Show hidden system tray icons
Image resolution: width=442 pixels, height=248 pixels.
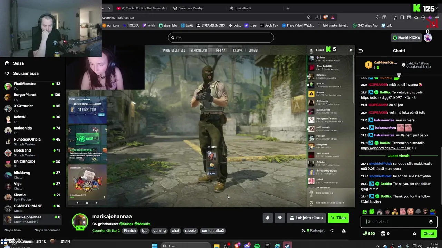(377, 246)
